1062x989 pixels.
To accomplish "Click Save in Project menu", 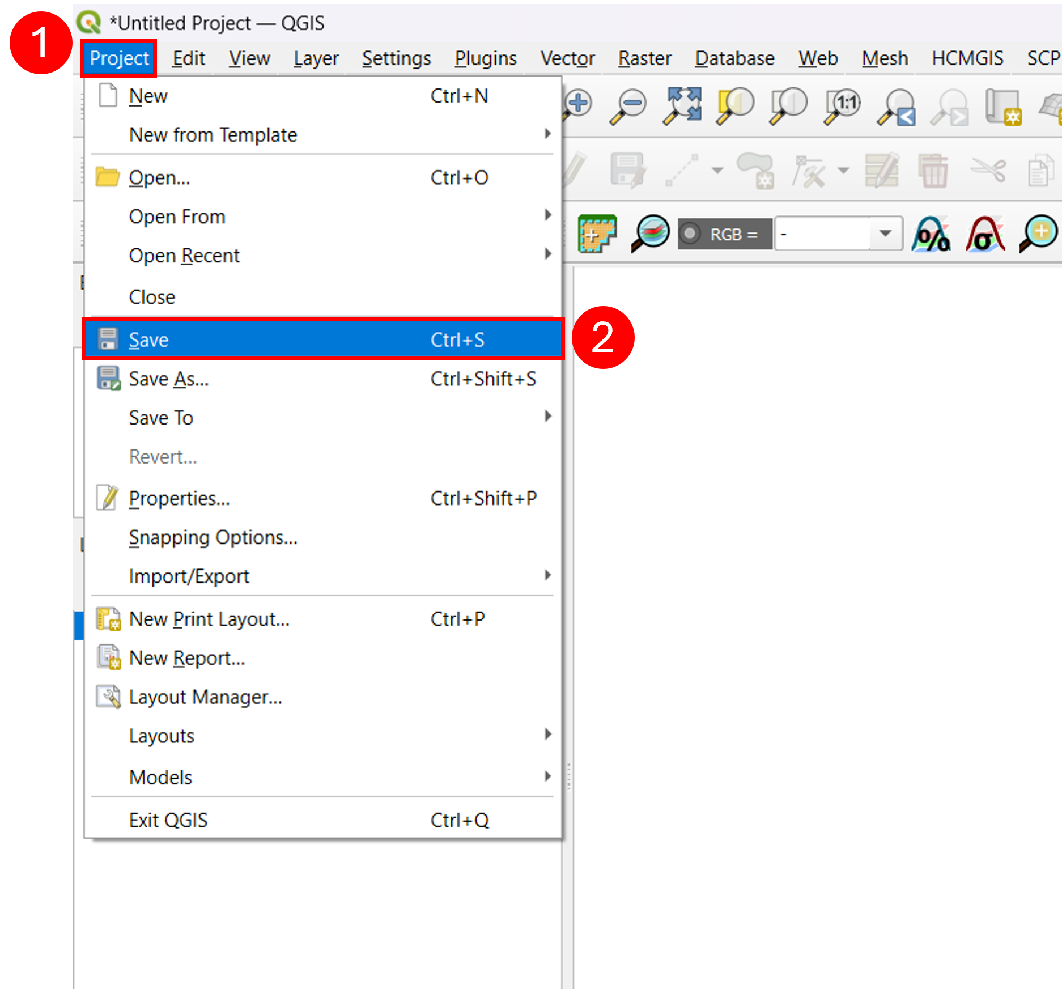I will coord(323,339).
